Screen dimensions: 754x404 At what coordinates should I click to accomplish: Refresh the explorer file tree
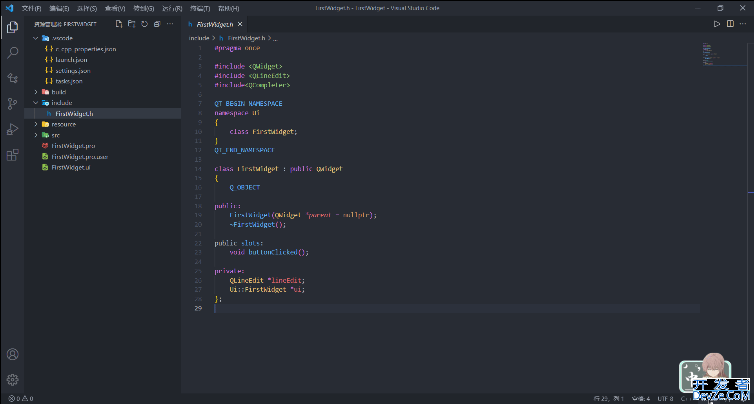click(x=144, y=24)
